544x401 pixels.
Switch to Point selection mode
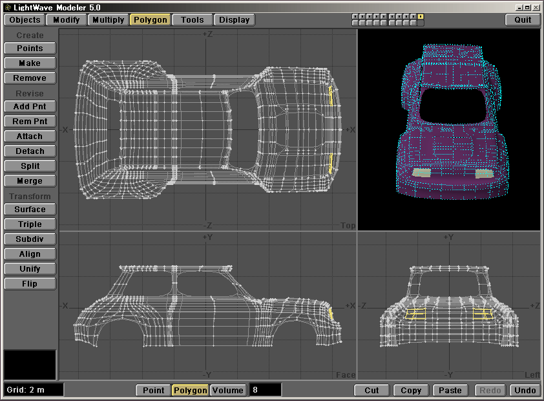tap(153, 390)
